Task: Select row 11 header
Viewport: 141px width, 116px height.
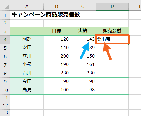Action: pos(5,98)
